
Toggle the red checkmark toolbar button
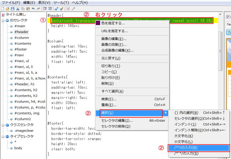tap(68, 9)
